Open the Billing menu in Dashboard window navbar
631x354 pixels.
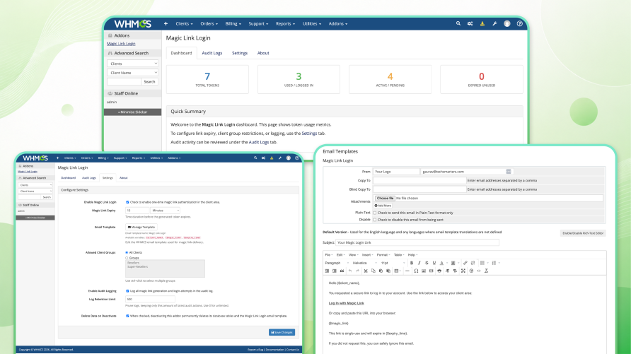click(233, 24)
